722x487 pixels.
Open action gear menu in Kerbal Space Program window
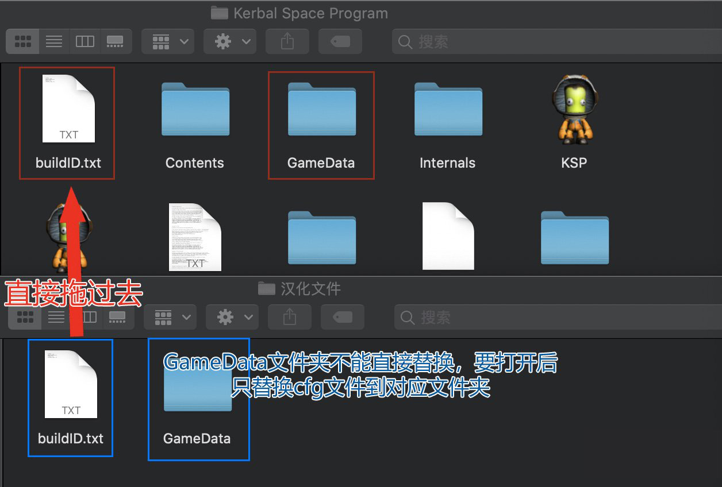230,41
